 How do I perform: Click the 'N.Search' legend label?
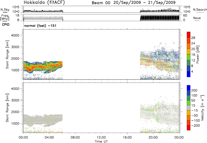200,10
